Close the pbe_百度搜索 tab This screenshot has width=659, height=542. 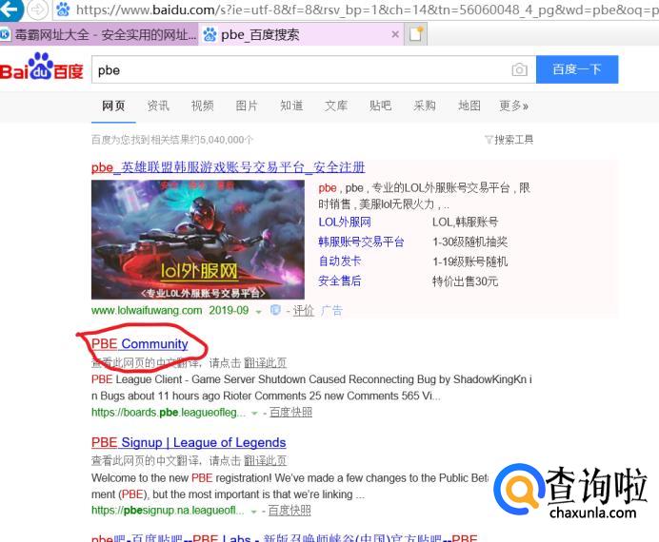395,34
